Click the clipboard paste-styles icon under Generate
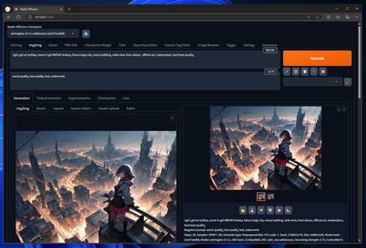366x248 pixels. tap(305, 72)
